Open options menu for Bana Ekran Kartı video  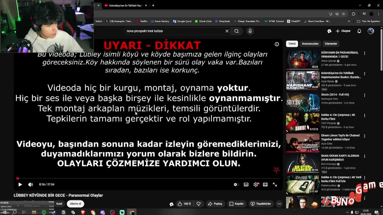[x=364, y=156]
